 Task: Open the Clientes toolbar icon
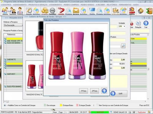click(x=5, y=11)
